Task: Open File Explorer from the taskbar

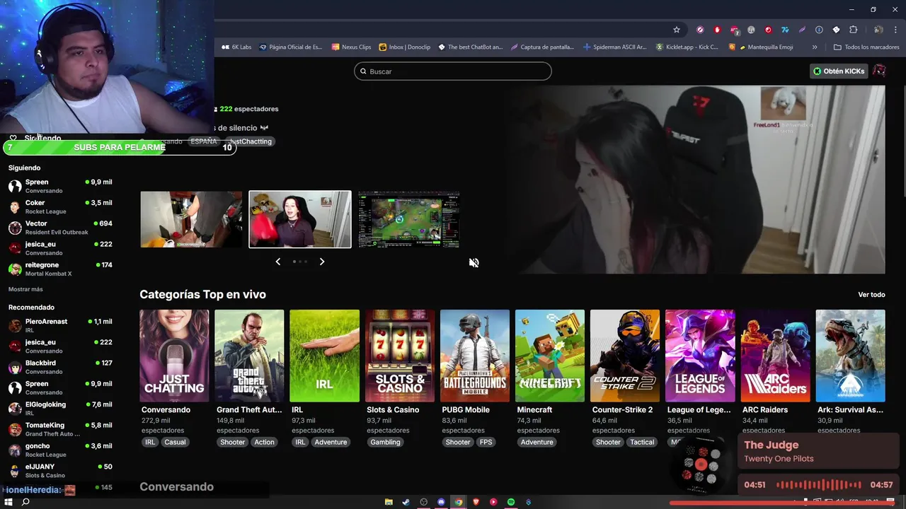Action: [389, 502]
